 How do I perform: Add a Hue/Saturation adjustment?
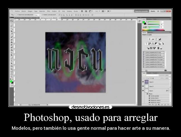pos(150,43)
